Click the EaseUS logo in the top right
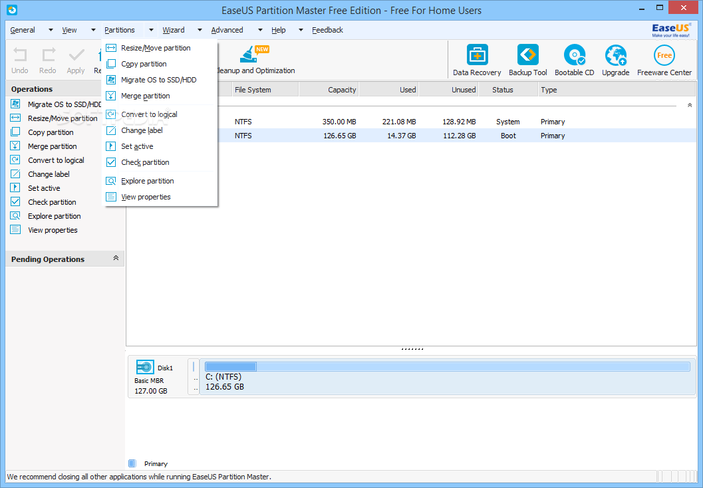The height and width of the screenshot is (488, 703). [x=671, y=30]
